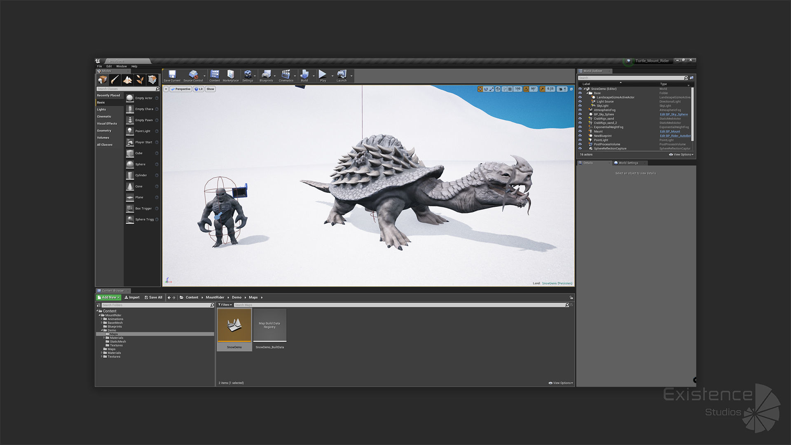Open Source Control from the toolbar
The image size is (791, 445).
coord(193,75)
